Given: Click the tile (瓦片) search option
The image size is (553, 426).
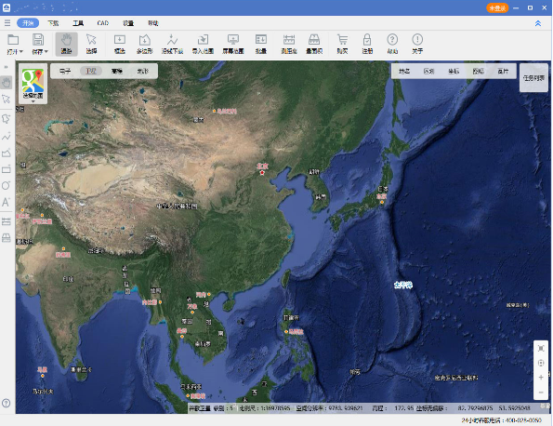Looking at the screenshot, I should coord(503,72).
